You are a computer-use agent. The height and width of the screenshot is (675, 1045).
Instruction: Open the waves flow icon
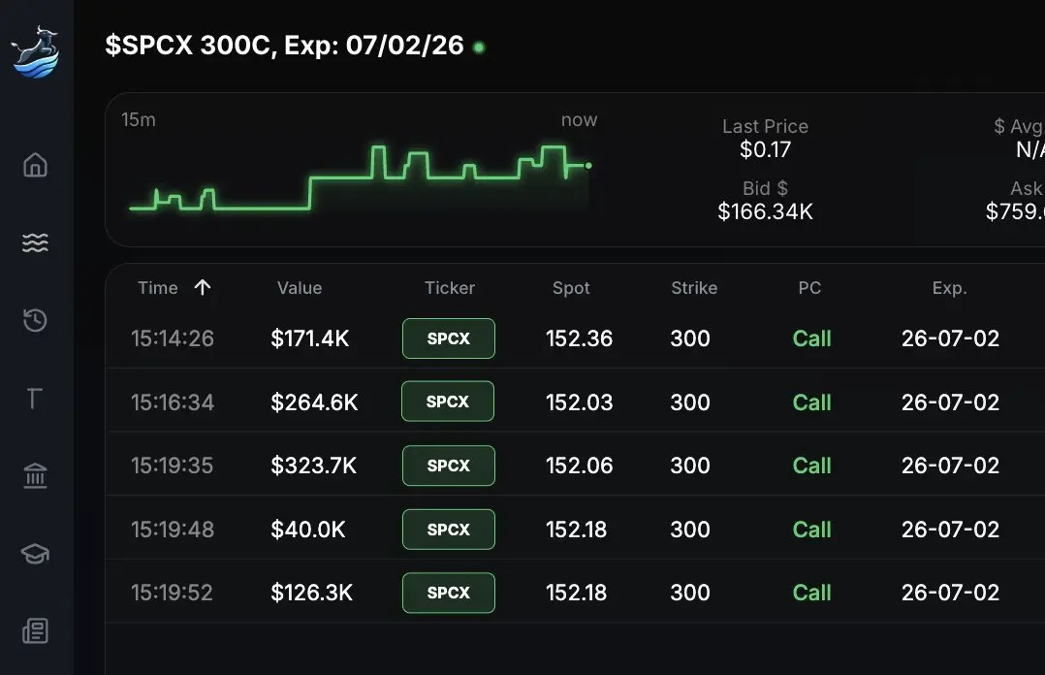(35, 242)
